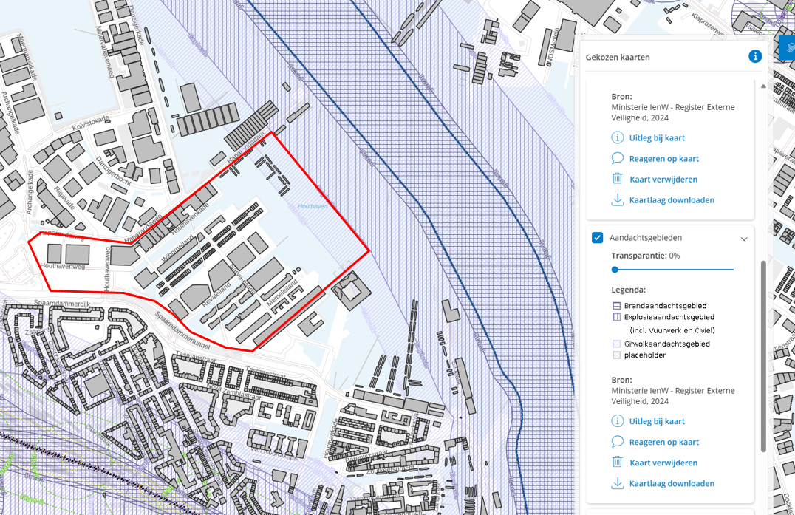The width and height of the screenshot is (795, 515).
Task: Click Kaart verwijderen in the upper card
Action: pos(663,180)
